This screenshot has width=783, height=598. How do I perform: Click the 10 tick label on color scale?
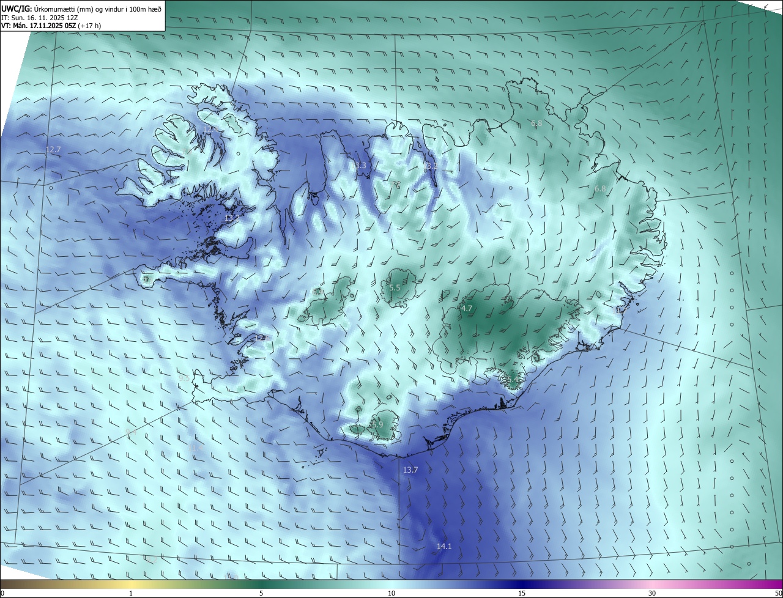[391, 593]
